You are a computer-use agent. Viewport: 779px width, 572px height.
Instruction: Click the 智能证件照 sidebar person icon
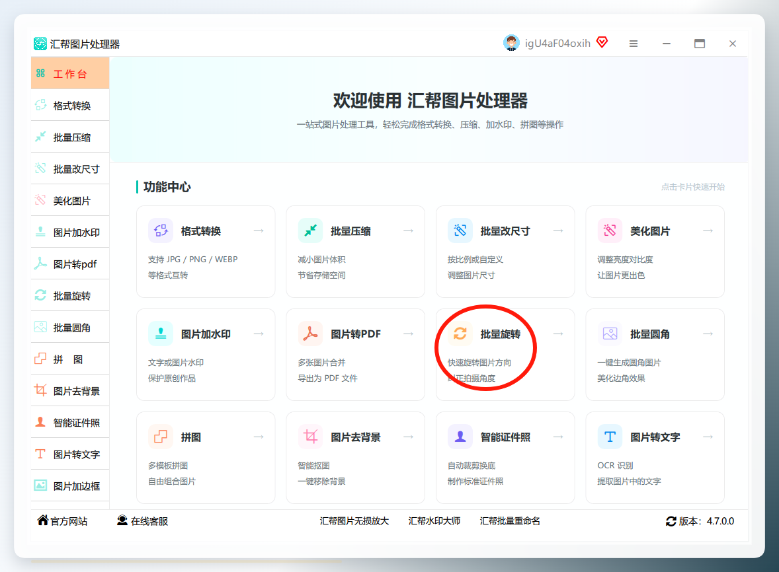pyautogui.click(x=40, y=422)
